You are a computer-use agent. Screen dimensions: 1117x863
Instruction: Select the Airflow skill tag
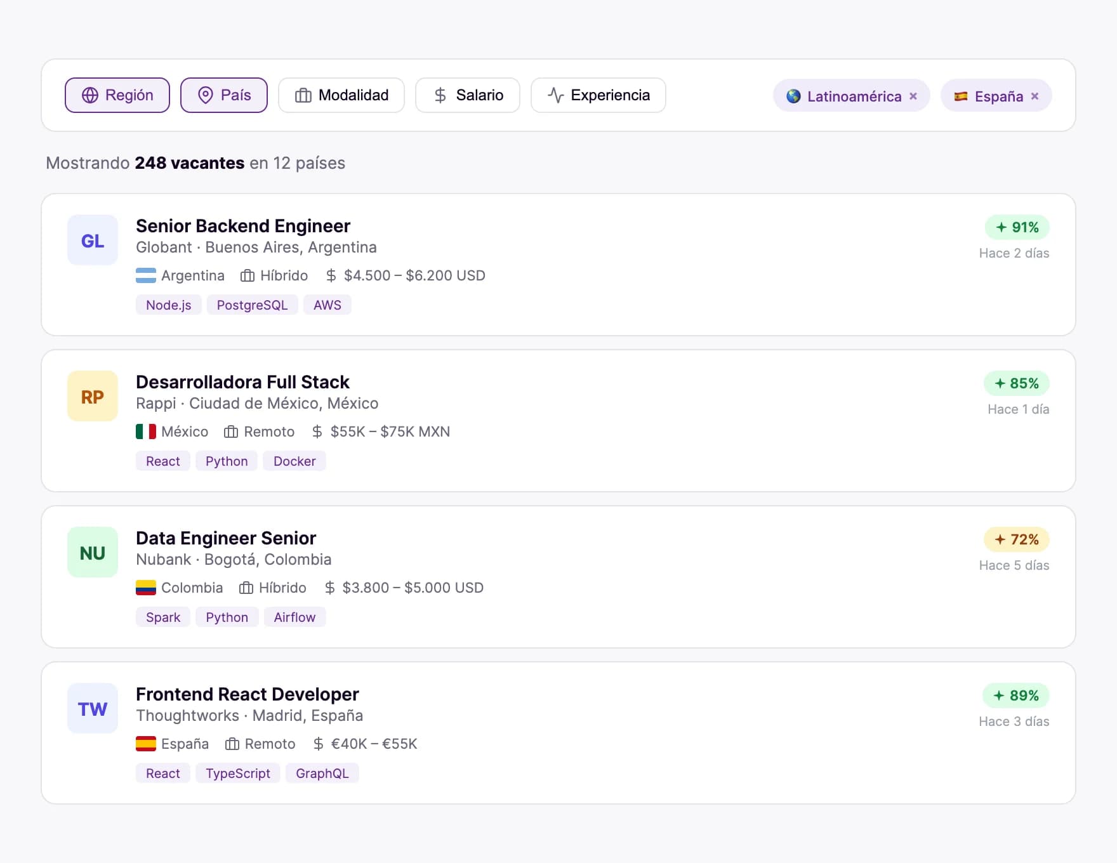(294, 617)
